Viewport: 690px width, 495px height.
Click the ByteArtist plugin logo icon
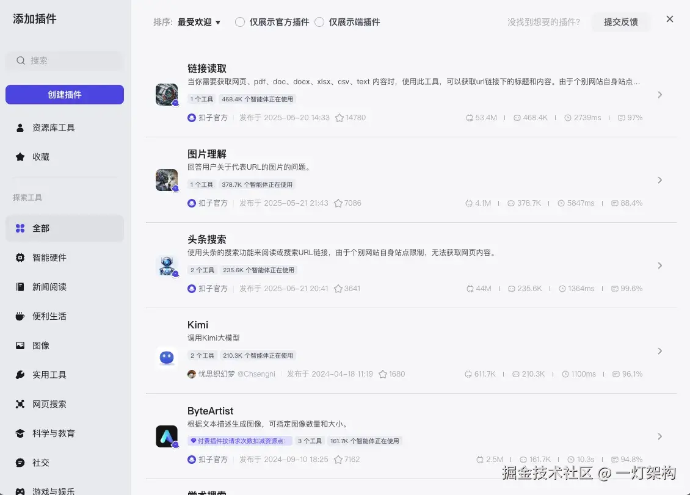167,436
